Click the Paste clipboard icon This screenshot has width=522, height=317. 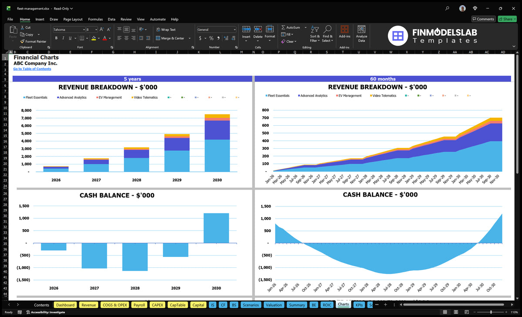(13, 30)
